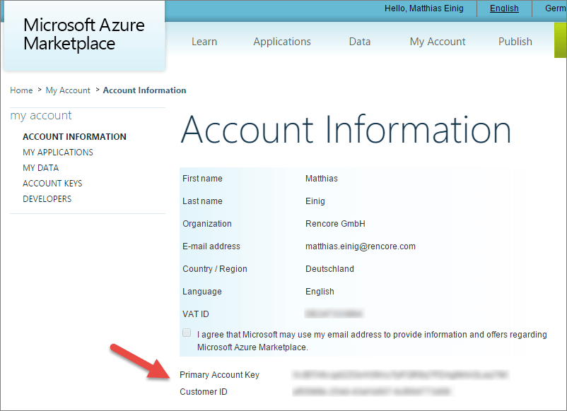This screenshot has height=411, width=567.
Task: Click the last name value 'Einig'
Action: click(315, 201)
